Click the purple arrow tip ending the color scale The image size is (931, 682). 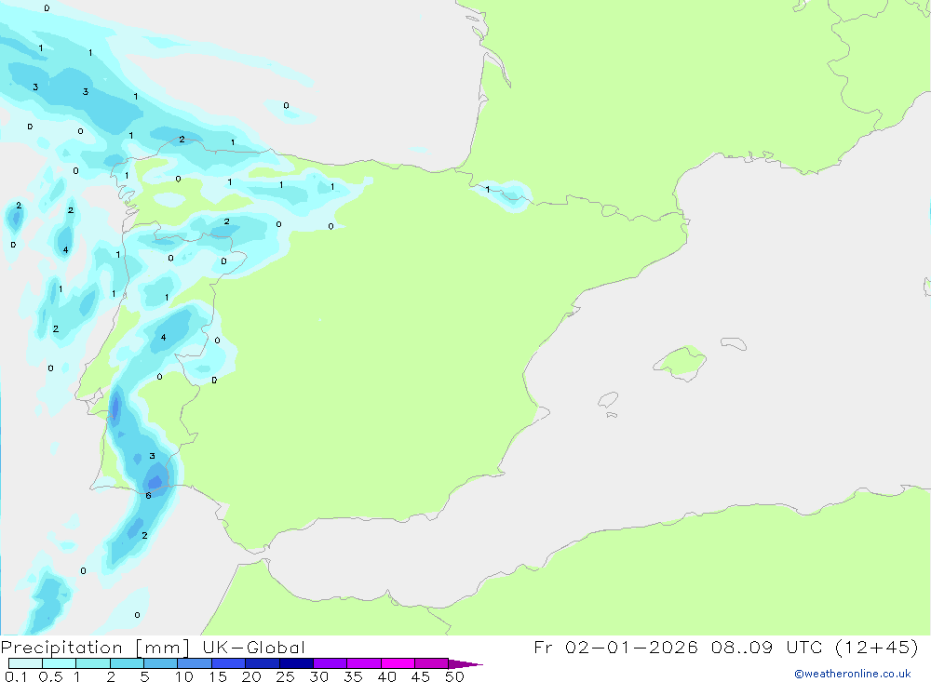(x=465, y=664)
